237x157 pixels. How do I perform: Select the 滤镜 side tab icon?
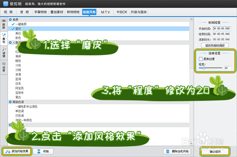(4, 52)
